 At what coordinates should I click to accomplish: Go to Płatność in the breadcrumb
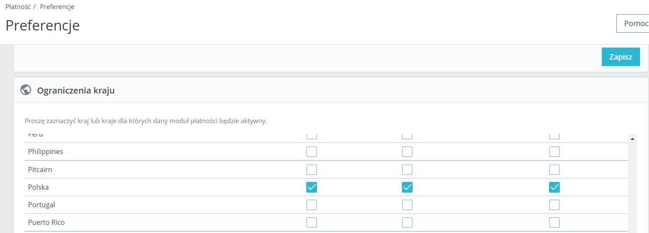[x=18, y=7]
